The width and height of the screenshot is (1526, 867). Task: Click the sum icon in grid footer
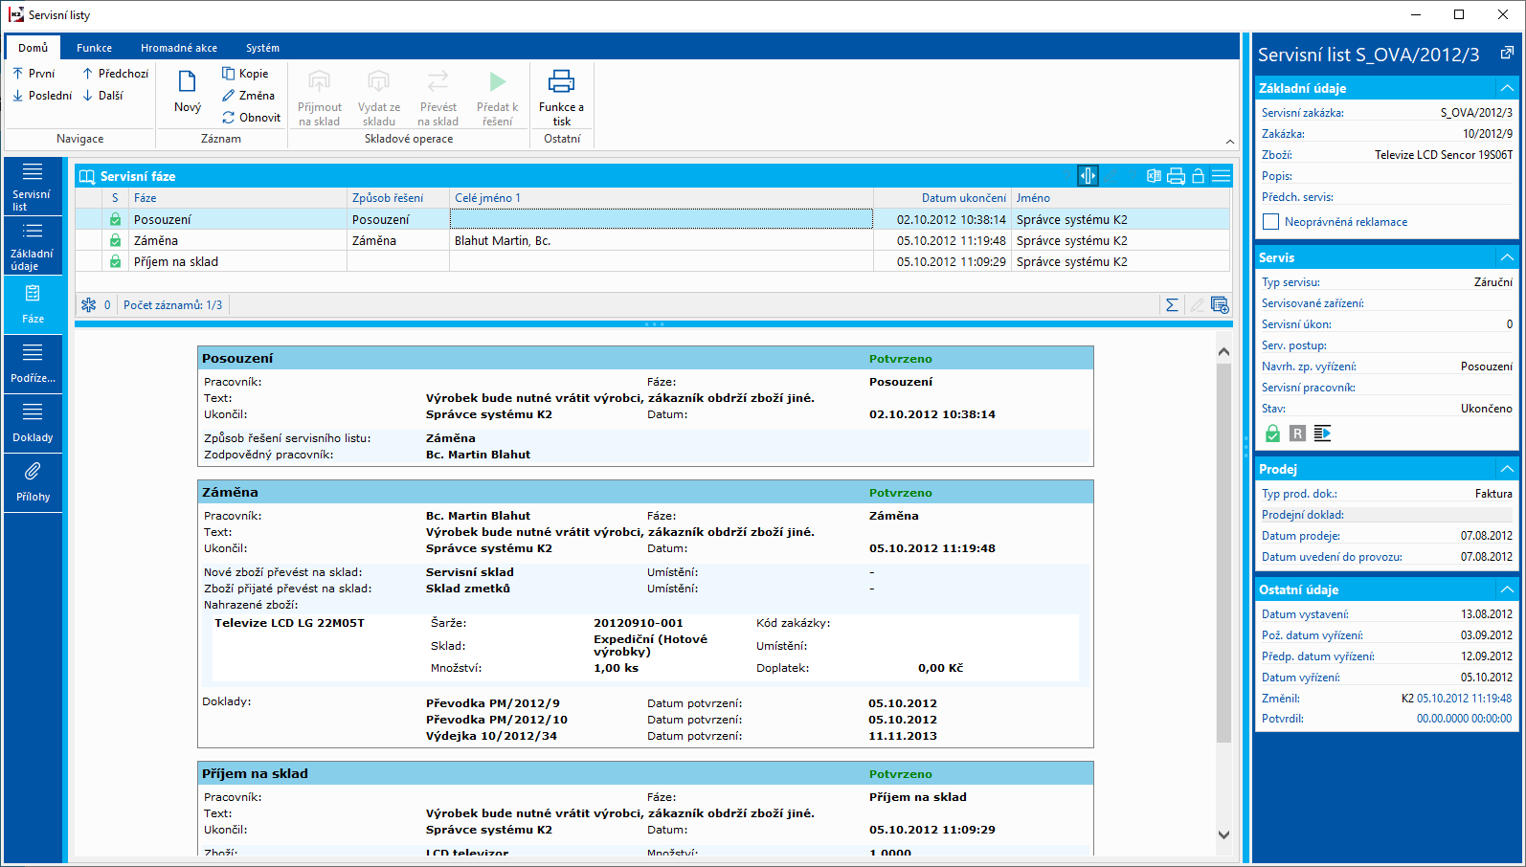pos(1172,305)
